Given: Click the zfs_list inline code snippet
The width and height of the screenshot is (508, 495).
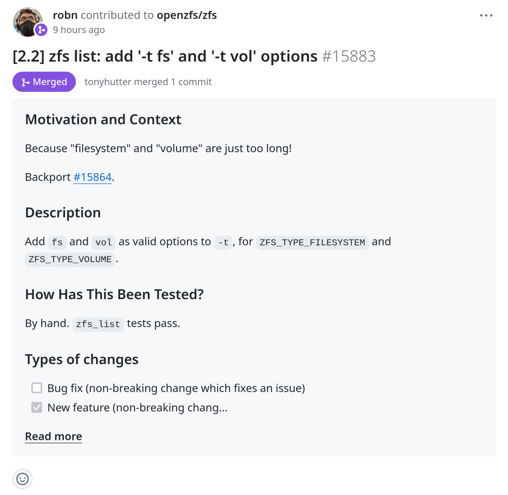Looking at the screenshot, I should point(98,324).
